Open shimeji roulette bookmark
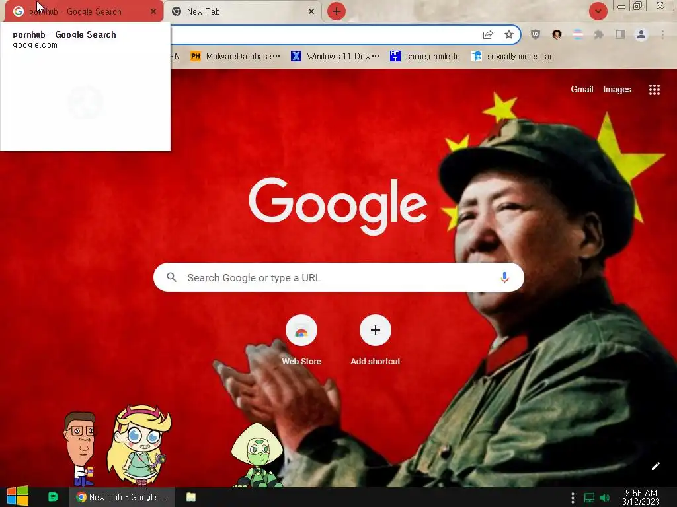Image resolution: width=677 pixels, height=507 pixels. pyautogui.click(x=425, y=57)
